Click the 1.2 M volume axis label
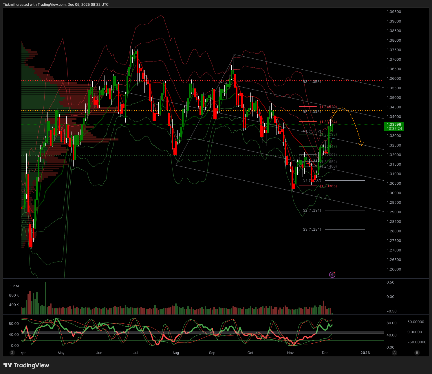 (x=14, y=286)
